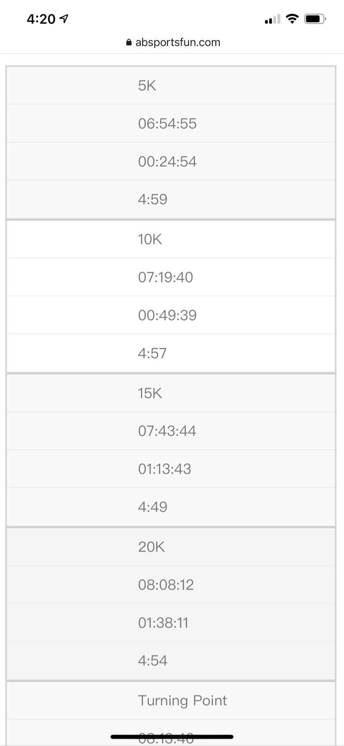Tap the 5K clock time 06:54:55

click(167, 124)
